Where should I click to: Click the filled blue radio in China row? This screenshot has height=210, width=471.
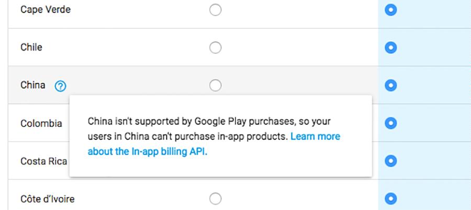tap(391, 86)
